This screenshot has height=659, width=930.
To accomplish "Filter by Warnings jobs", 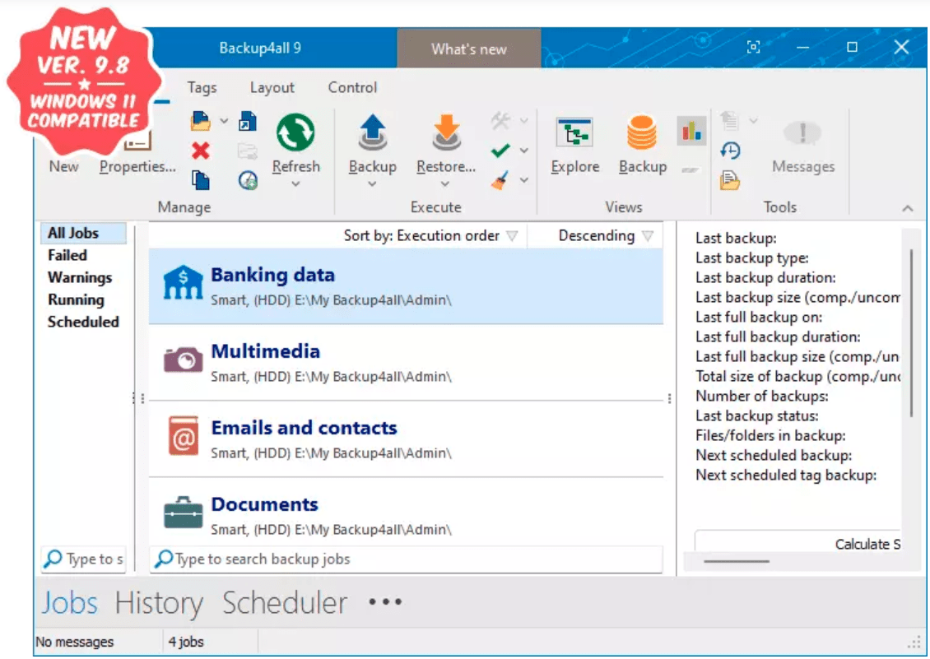I will coord(80,277).
